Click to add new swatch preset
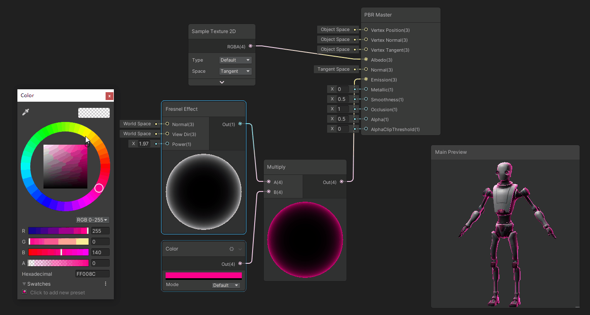The height and width of the screenshot is (315, 590). click(25, 292)
